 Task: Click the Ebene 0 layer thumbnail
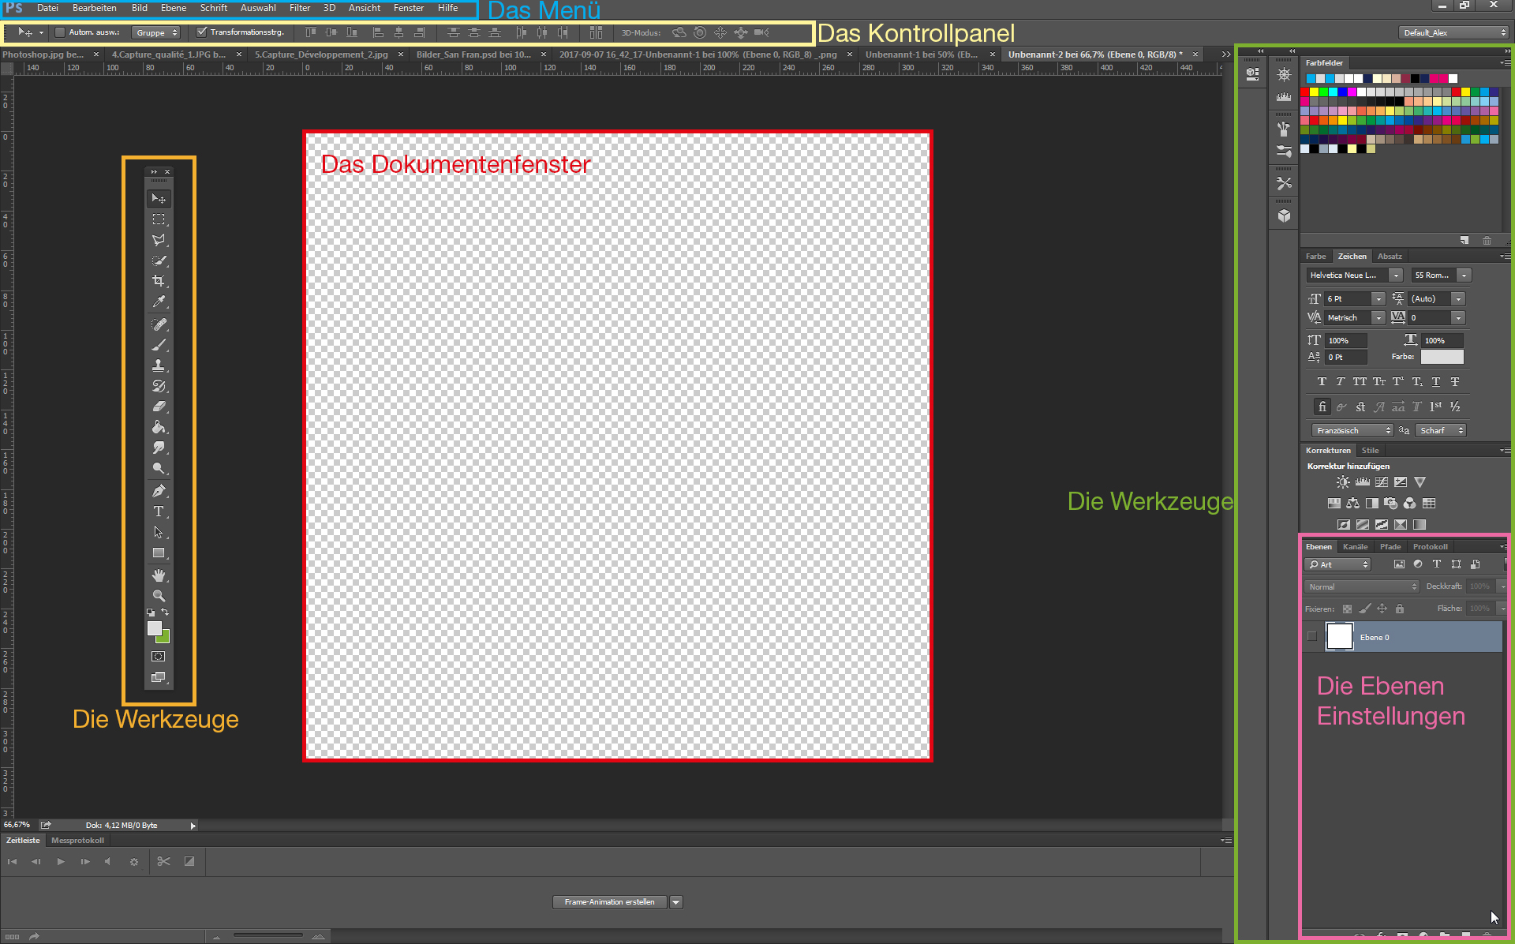1340,637
